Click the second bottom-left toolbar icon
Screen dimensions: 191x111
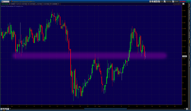[x=4, y=109]
